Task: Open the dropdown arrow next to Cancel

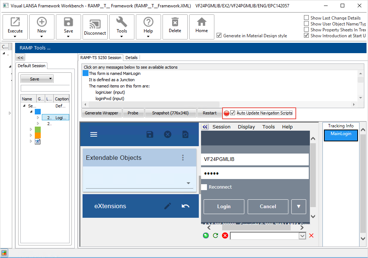Action: [299, 207]
